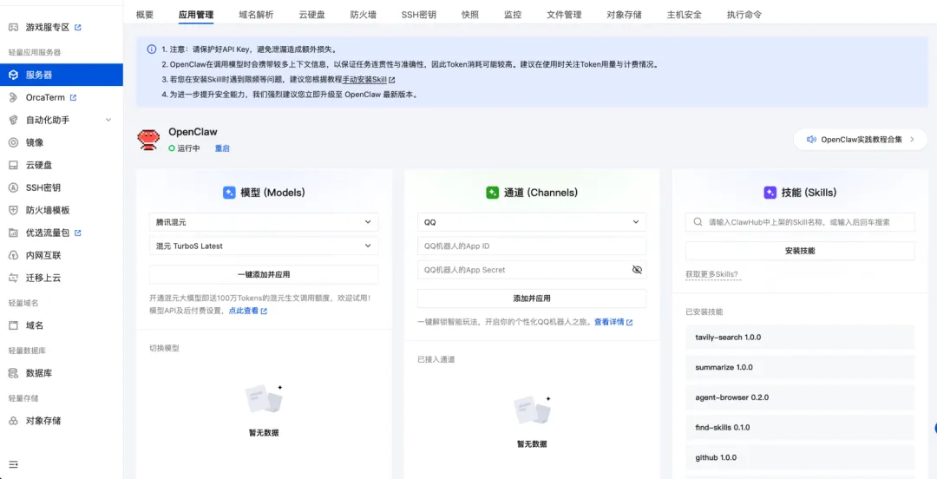Open the QQ channel type dropdown
Viewport: 937px width, 479px height.
tap(532, 222)
